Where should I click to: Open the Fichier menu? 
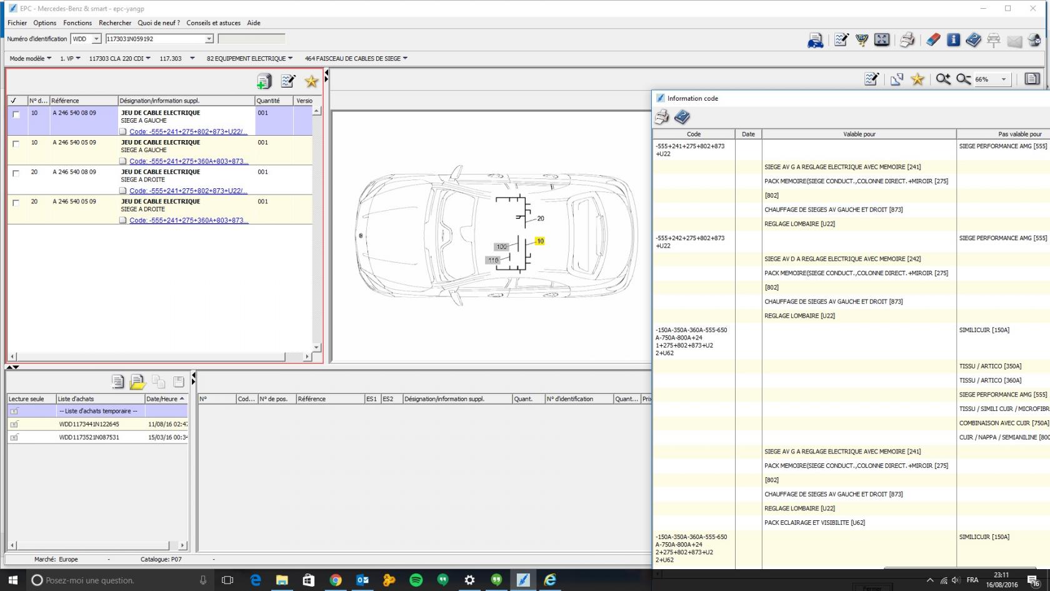[x=17, y=23]
